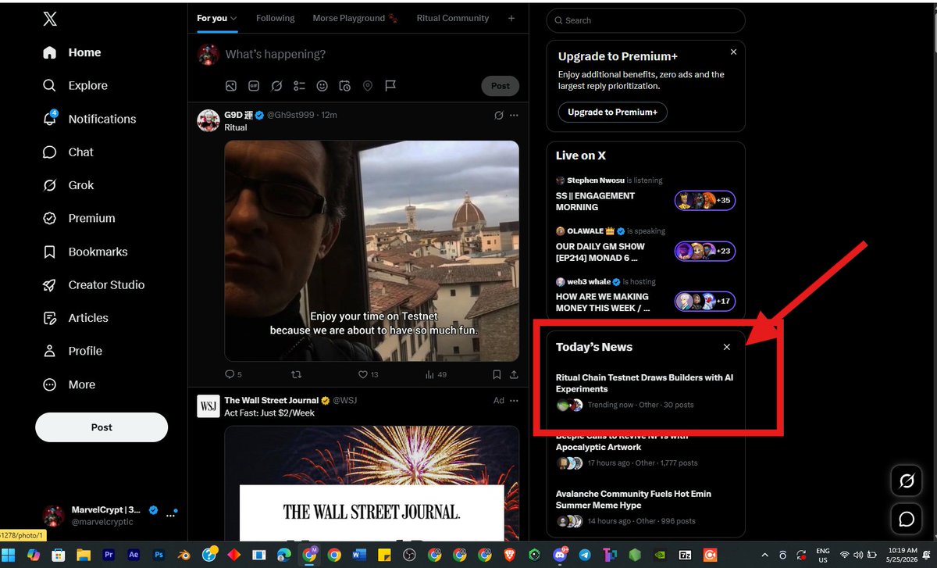View analytics of G9D post
Screen dimensions: 937x568
coord(436,375)
